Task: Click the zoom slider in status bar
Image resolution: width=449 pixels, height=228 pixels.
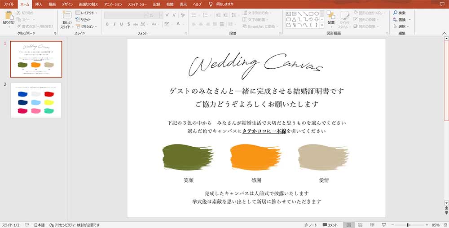Action: coord(408,224)
